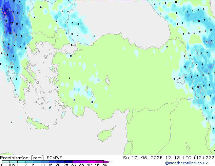
Task: Click the '0.5' legend scale label
Action: (x=12, y=165)
